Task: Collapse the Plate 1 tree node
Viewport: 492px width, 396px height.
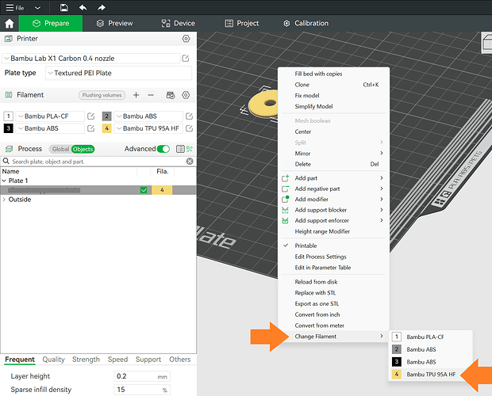Action: pos(4,181)
